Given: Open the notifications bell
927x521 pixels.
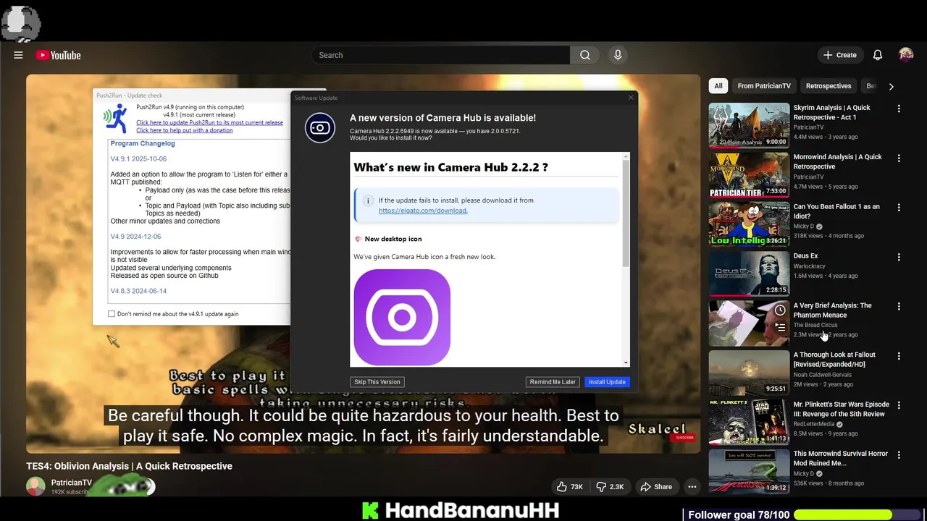Looking at the screenshot, I should (x=878, y=55).
